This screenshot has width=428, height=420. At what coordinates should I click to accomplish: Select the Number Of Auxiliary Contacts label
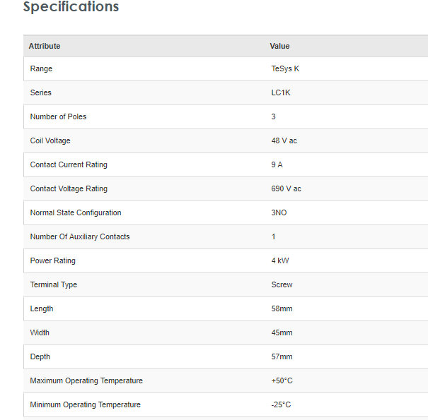(80, 236)
